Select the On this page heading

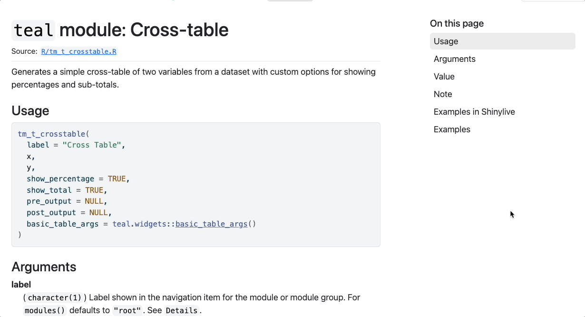[x=457, y=23]
